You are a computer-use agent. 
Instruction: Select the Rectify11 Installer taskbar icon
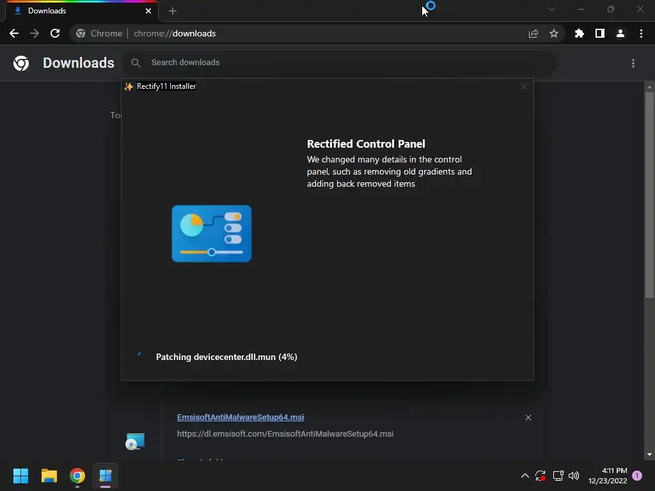(x=106, y=476)
